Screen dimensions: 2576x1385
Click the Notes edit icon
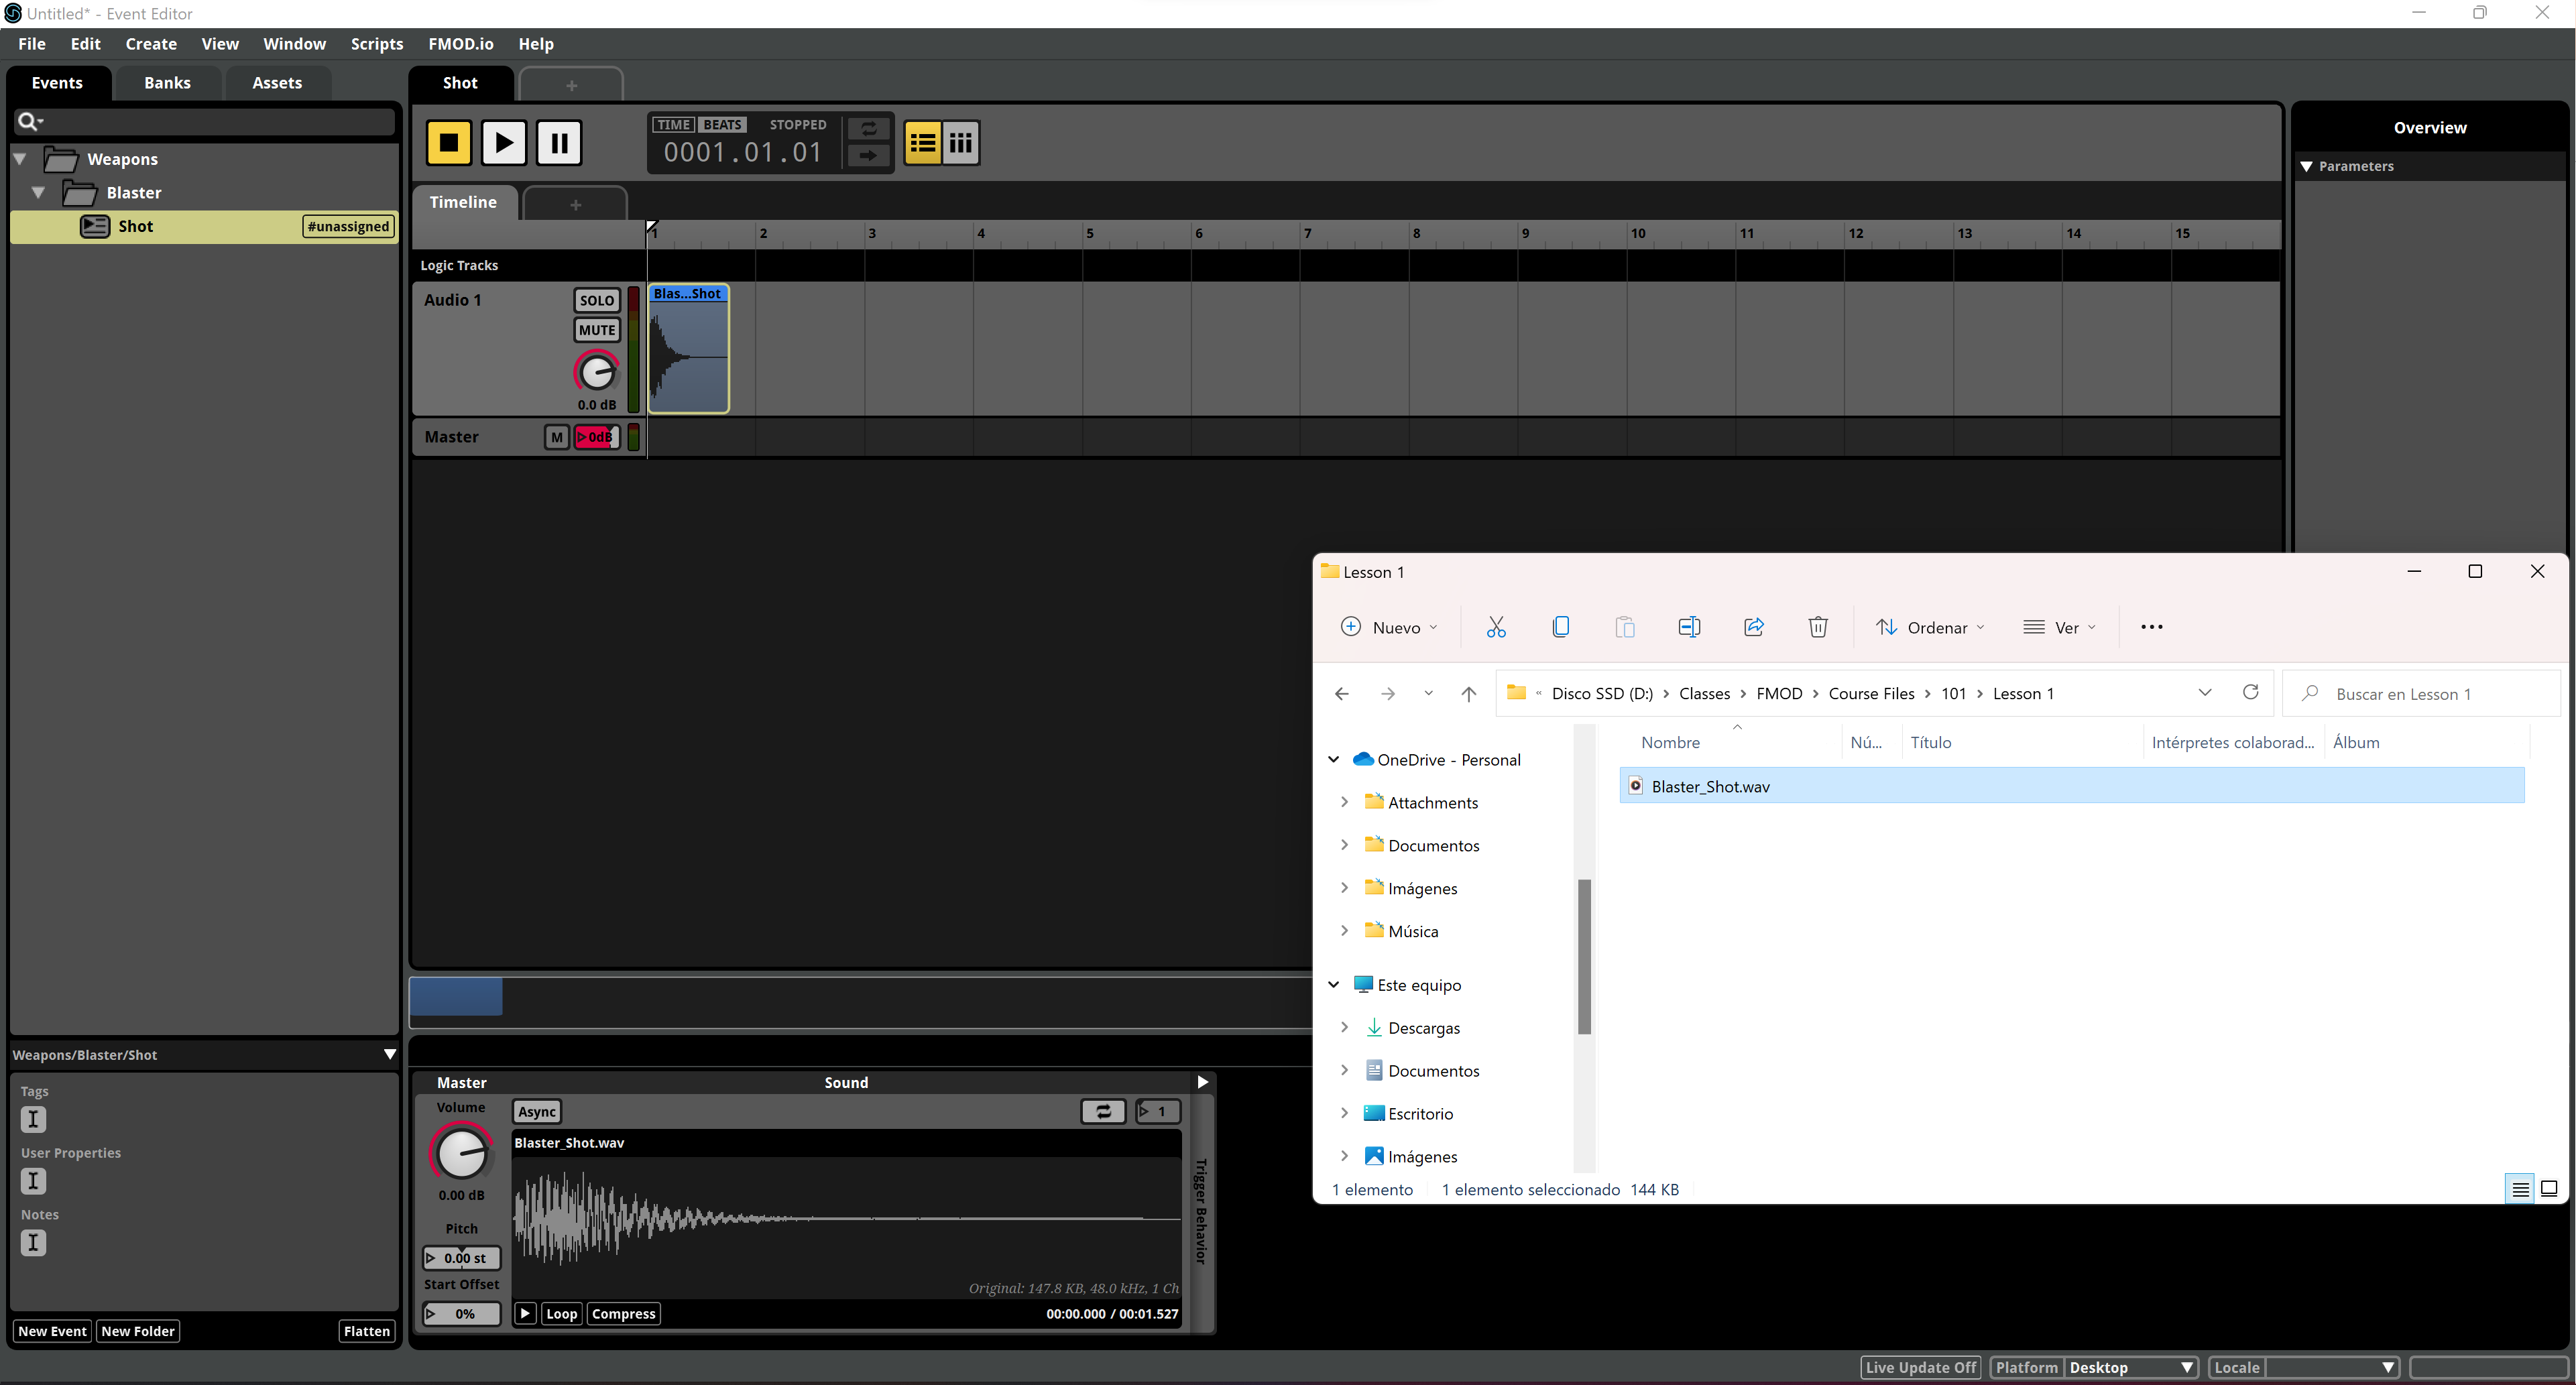coord(33,1243)
